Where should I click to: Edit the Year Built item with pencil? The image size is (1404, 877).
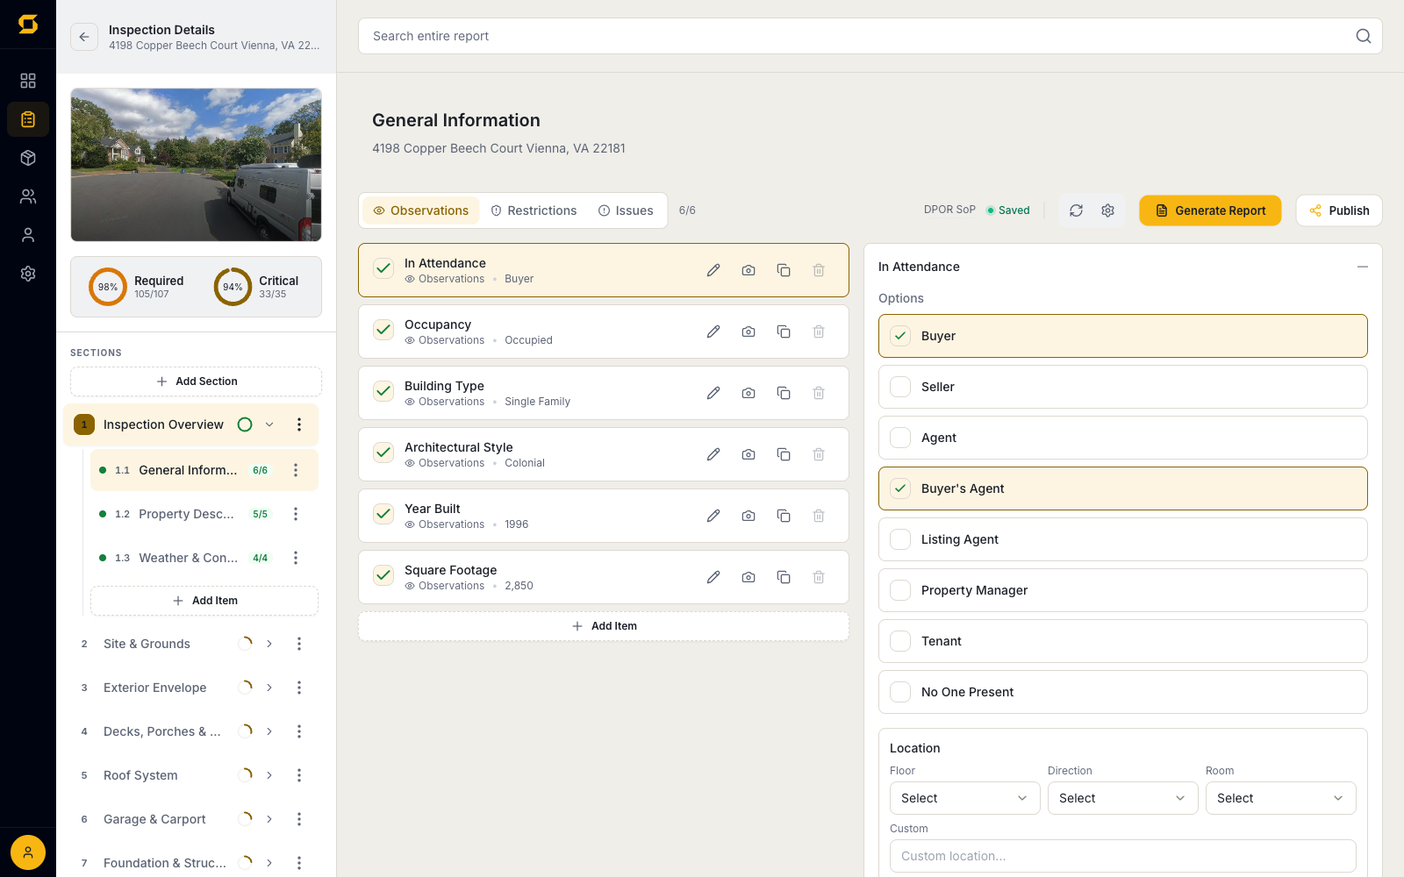pyautogui.click(x=713, y=516)
